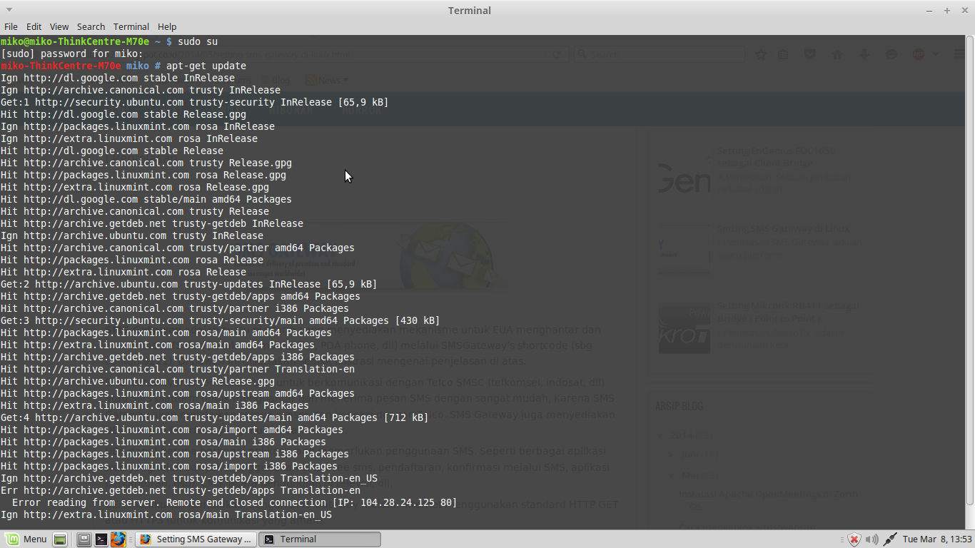Click the 'Error reading from server' message line

pyautogui.click(x=235, y=502)
